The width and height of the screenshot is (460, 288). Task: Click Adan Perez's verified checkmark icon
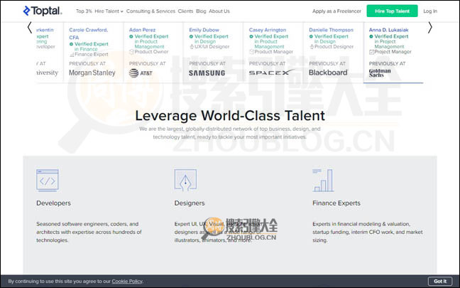click(131, 36)
